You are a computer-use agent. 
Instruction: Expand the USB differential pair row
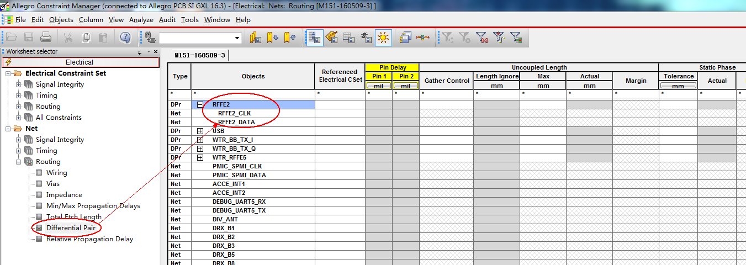pos(200,131)
